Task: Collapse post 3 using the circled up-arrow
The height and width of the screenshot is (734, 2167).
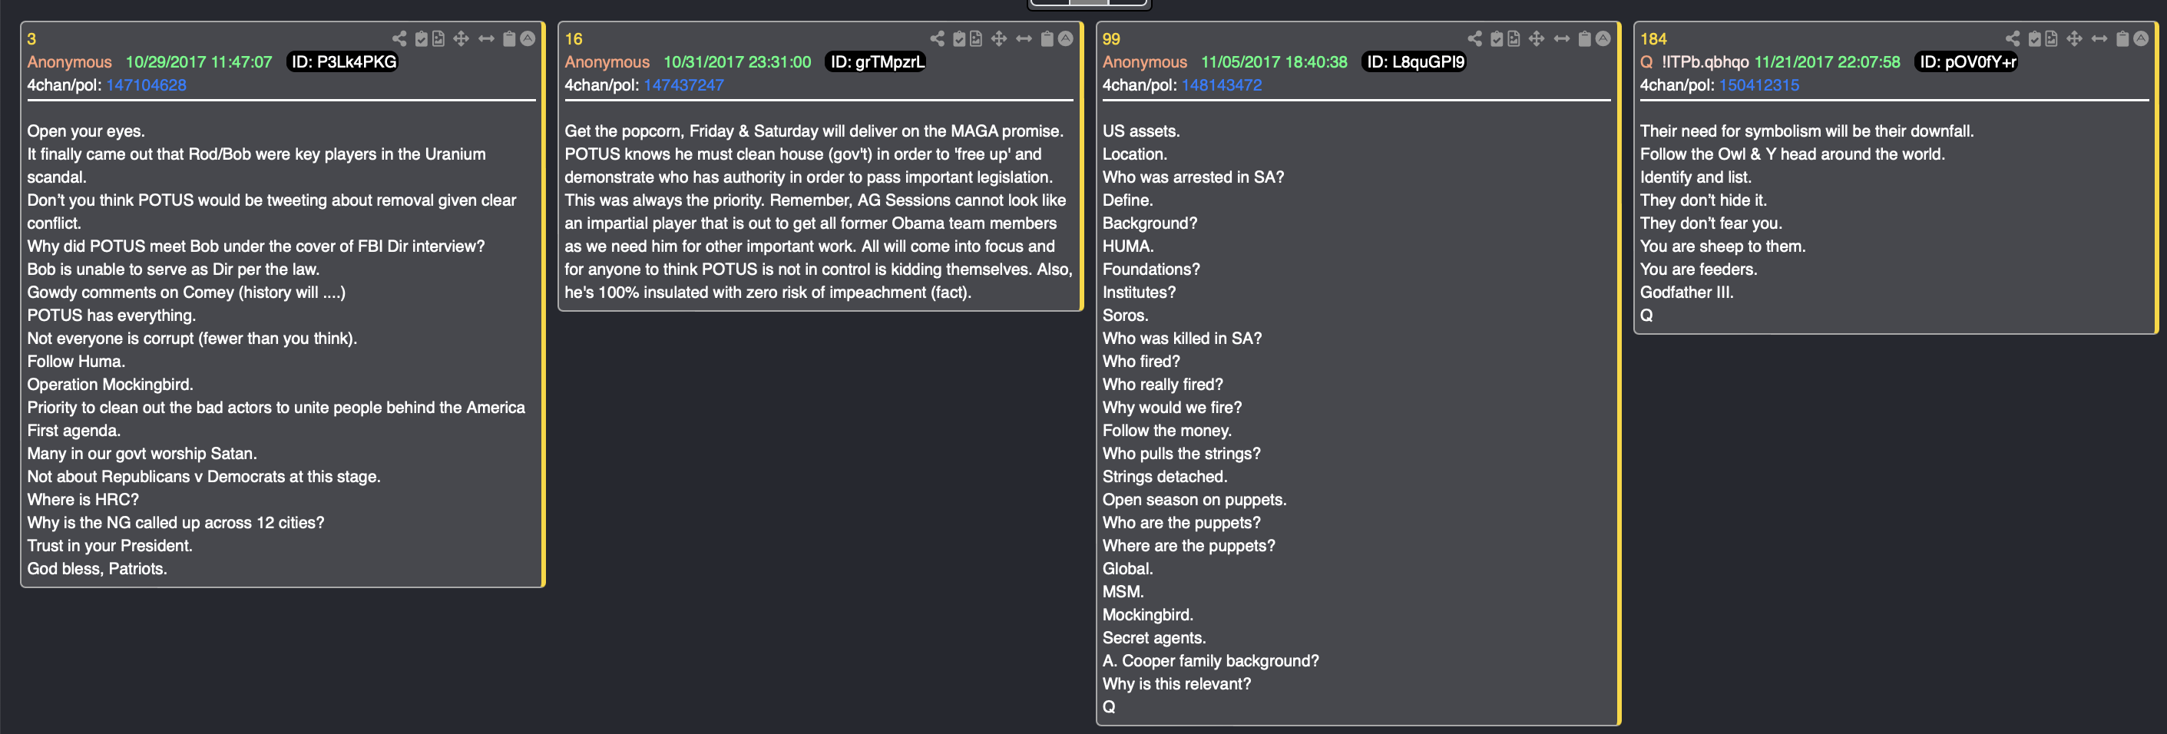Action: coord(528,38)
